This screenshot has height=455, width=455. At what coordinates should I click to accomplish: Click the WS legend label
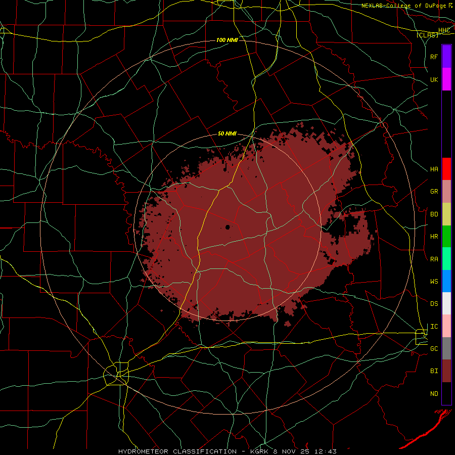tap(434, 282)
